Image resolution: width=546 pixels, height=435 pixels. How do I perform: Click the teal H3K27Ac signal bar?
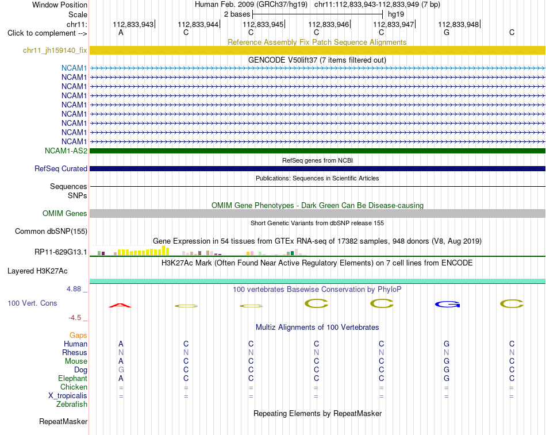[317, 281]
